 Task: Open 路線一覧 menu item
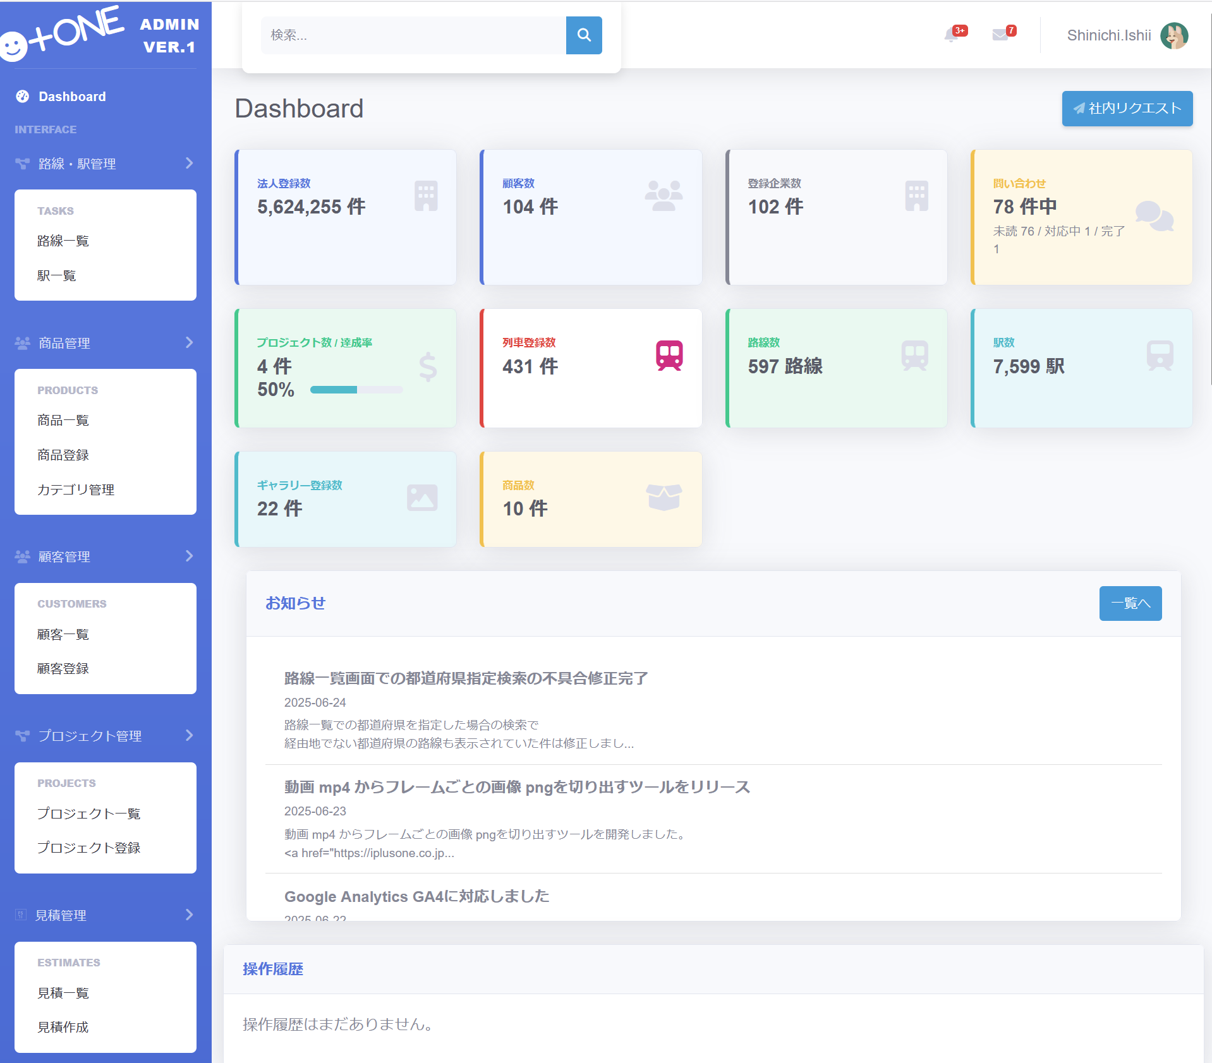(x=63, y=241)
